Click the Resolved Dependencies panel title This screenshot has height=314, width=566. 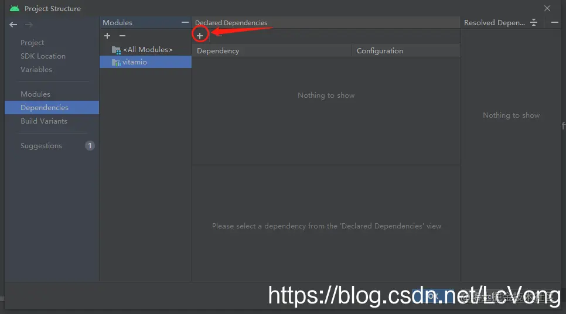tap(494, 22)
